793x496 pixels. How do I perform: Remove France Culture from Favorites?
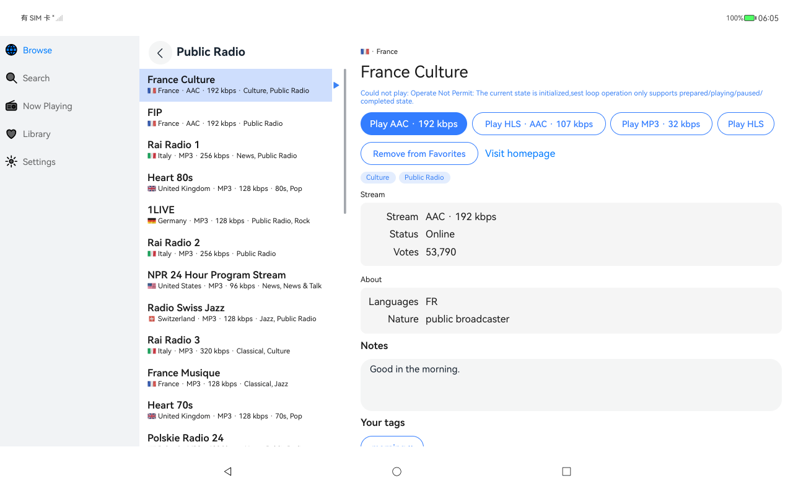[x=419, y=154]
